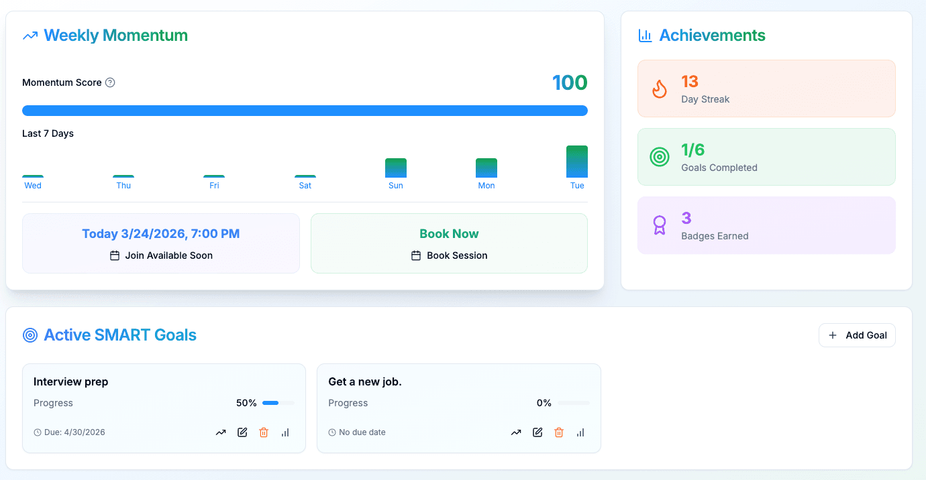Delete the Get a new job goal
Image resolution: width=926 pixels, height=480 pixels.
coord(559,432)
